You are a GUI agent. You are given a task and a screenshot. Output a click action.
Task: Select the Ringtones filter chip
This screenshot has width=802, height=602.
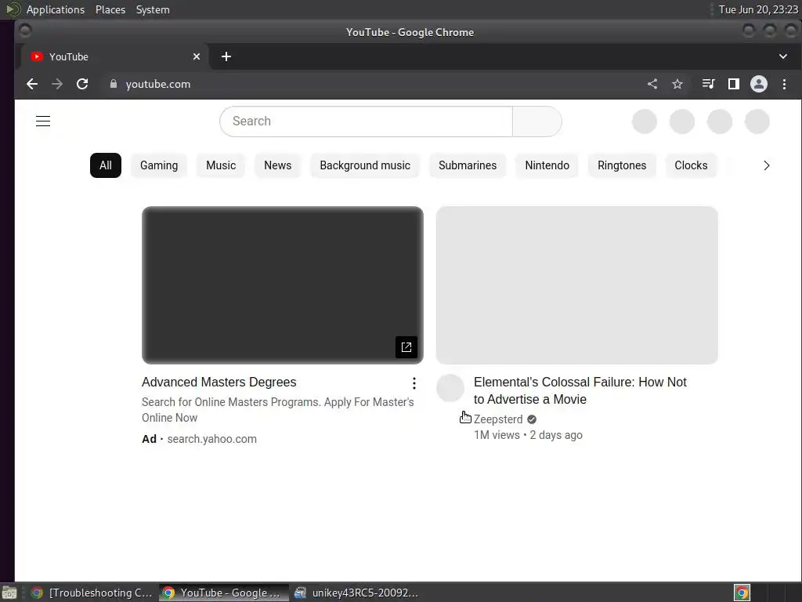pyautogui.click(x=622, y=165)
